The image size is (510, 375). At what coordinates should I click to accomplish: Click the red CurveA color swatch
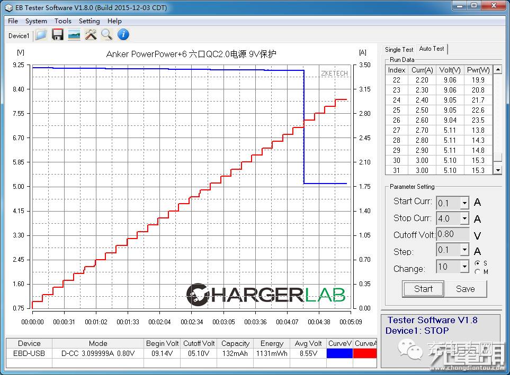(365, 353)
